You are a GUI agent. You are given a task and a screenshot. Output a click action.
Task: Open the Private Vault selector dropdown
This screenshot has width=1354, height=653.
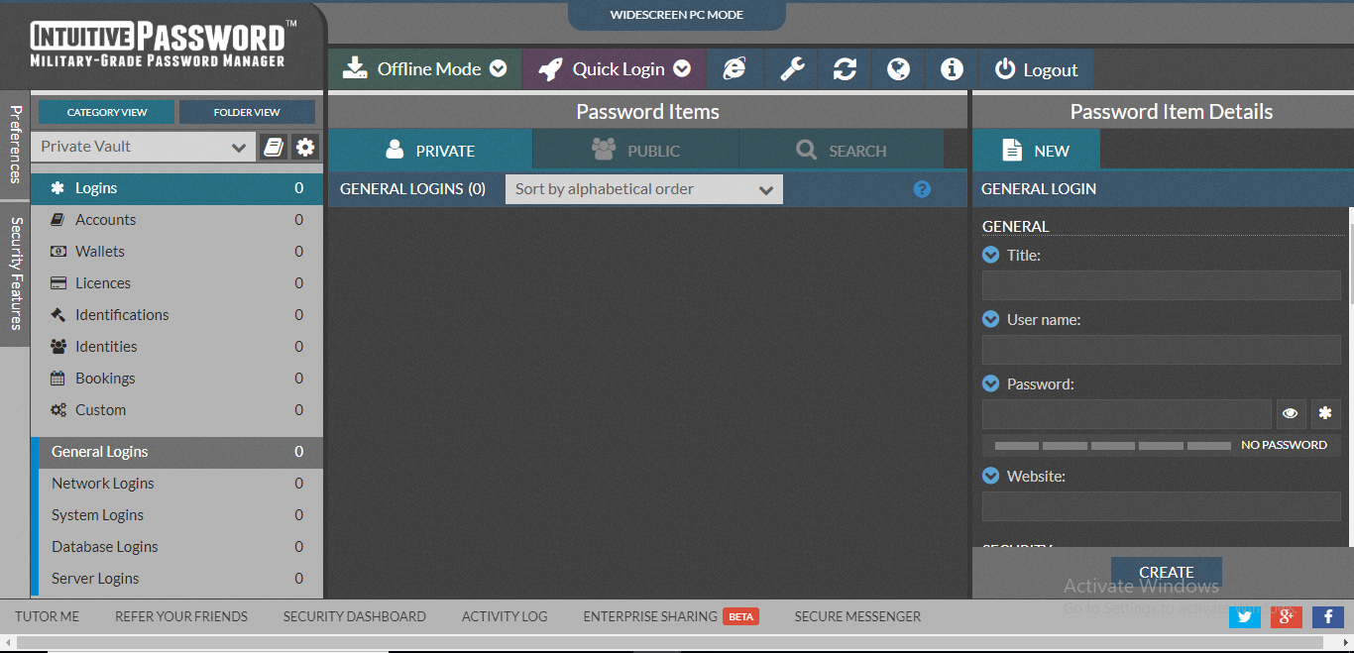143,147
